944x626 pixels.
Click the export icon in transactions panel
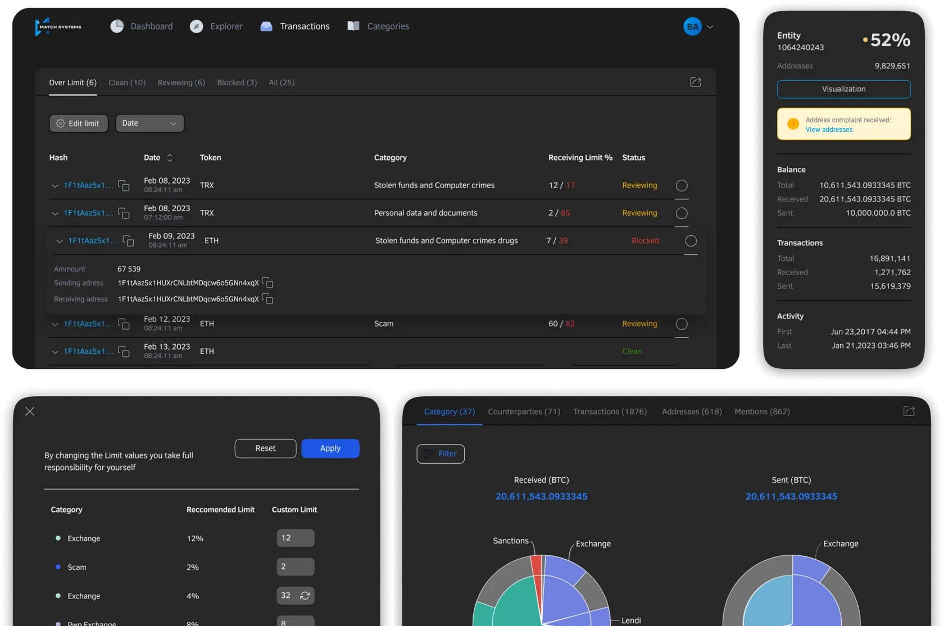(x=696, y=82)
